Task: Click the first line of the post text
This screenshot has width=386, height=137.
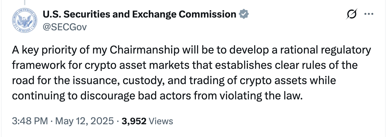Action: pos(191,51)
